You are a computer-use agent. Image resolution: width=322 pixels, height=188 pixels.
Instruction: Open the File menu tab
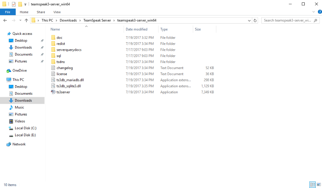(x=8, y=12)
